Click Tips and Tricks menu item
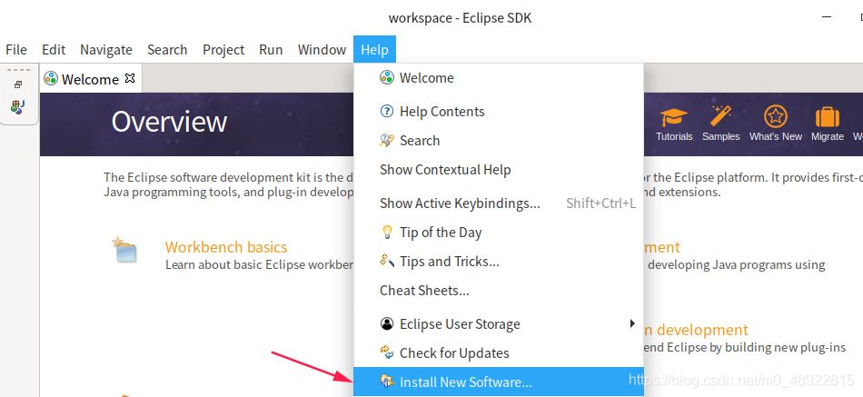863x397 pixels. [x=449, y=261]
